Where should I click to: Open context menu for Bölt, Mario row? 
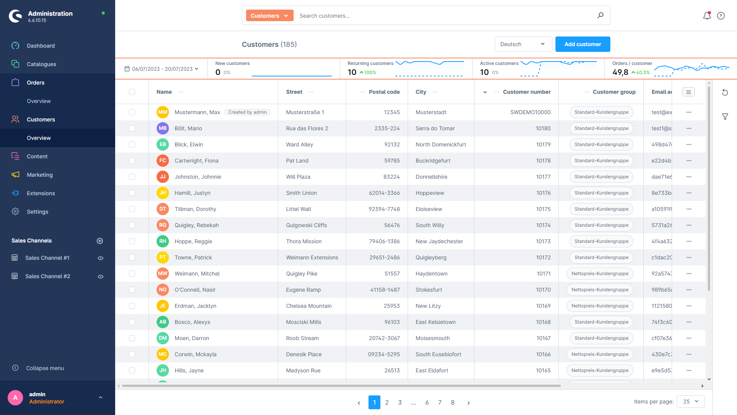click(689, 128)
